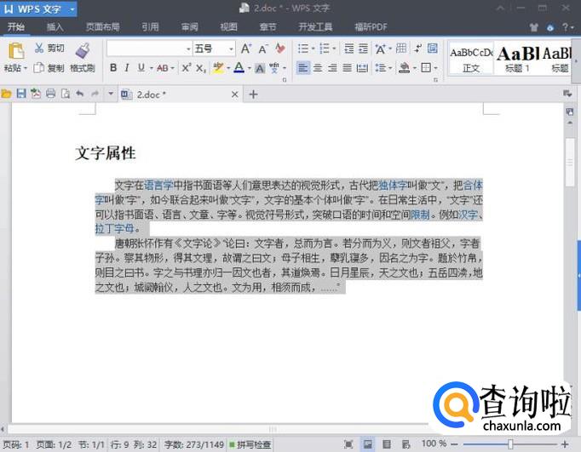Toggle Underline formatting
581x452 pixels.
pyautogui.click(x=141, y=68)
